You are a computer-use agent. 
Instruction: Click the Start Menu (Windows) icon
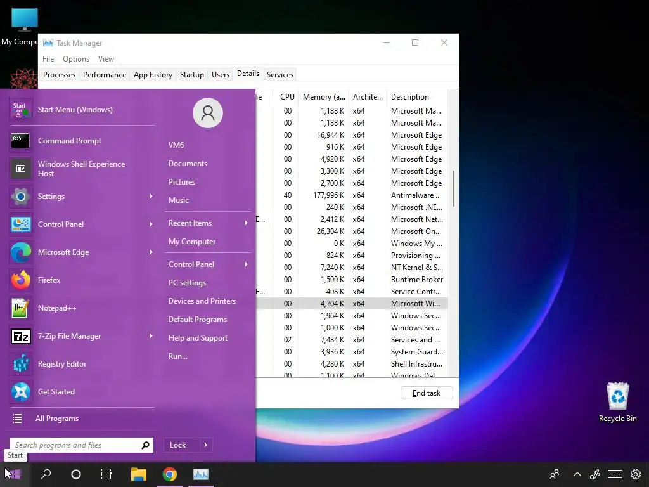(21, 110)
